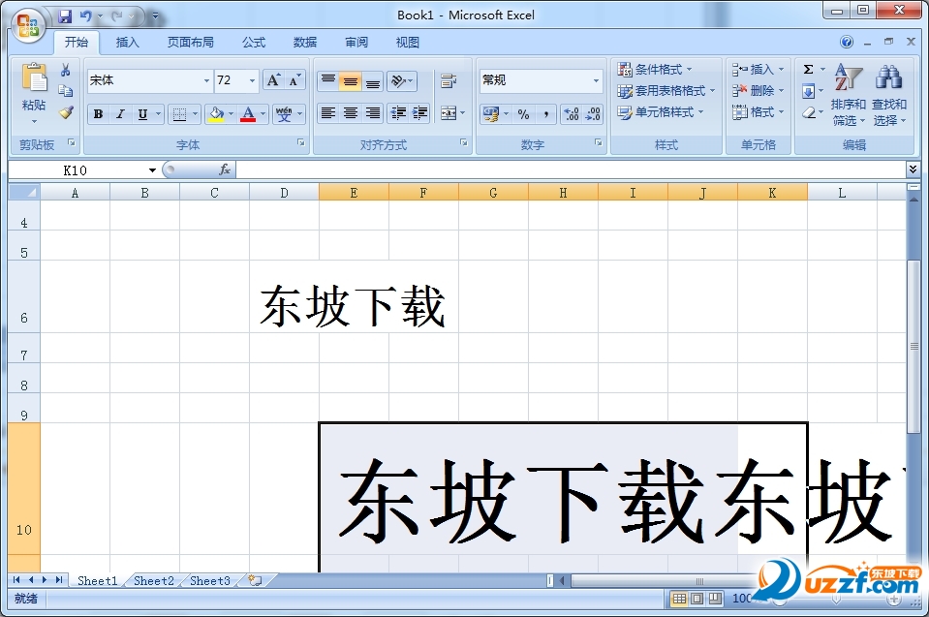Increase decimal places
This screenshot has height=617, width=929.
pos(572,113)
